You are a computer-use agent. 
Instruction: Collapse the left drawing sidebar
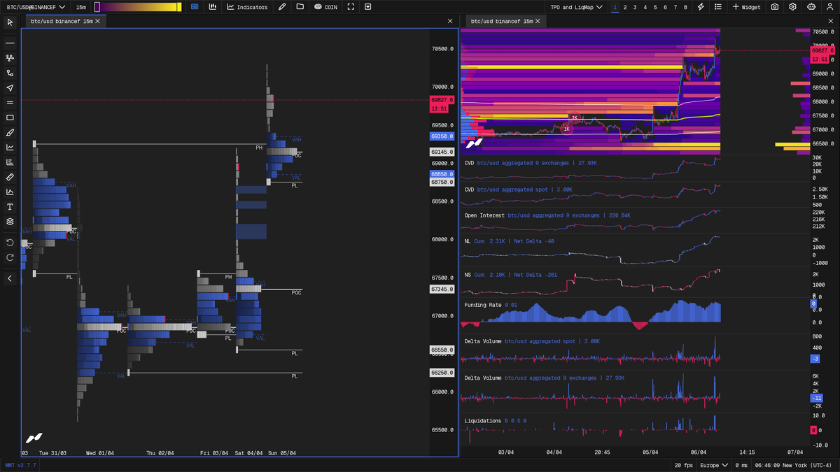[10, 278]
